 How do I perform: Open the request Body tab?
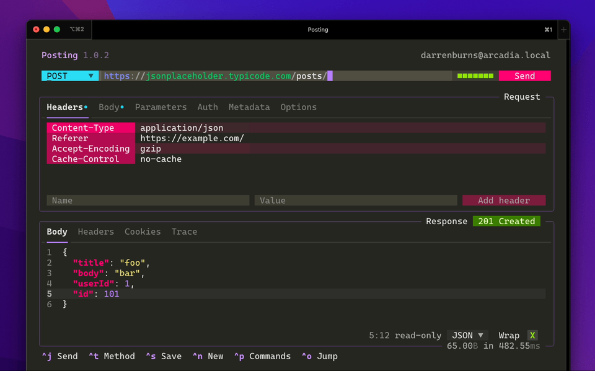(111, 107)
